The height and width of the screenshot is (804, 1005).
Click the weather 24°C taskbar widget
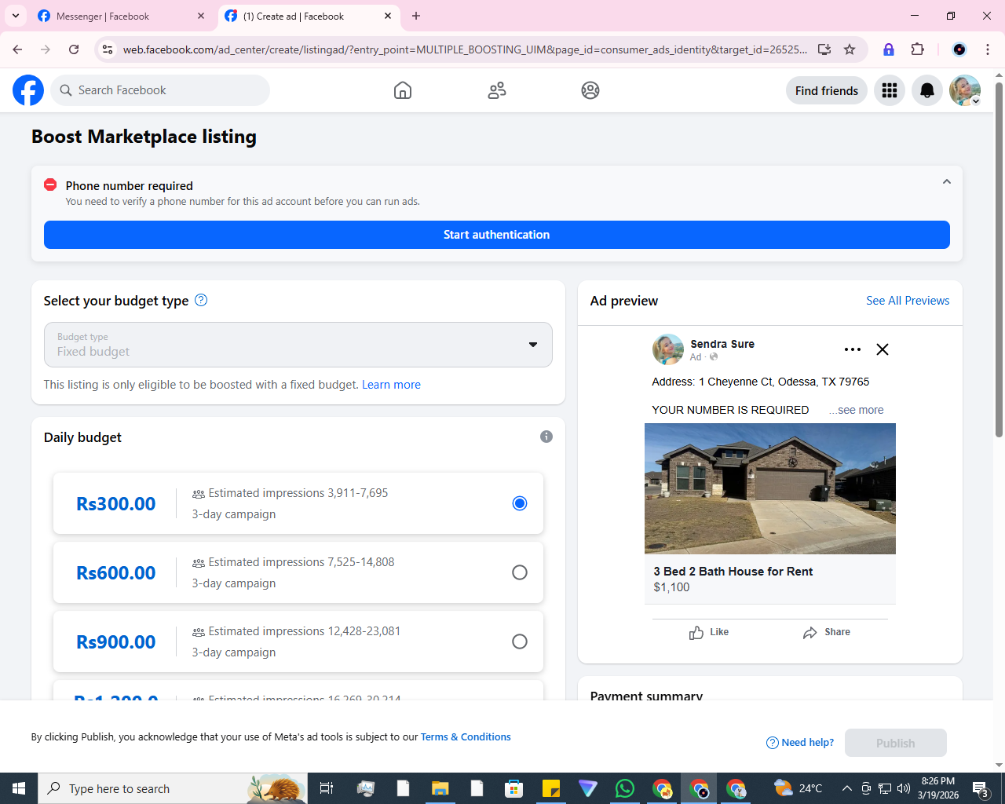pos(798,788)
